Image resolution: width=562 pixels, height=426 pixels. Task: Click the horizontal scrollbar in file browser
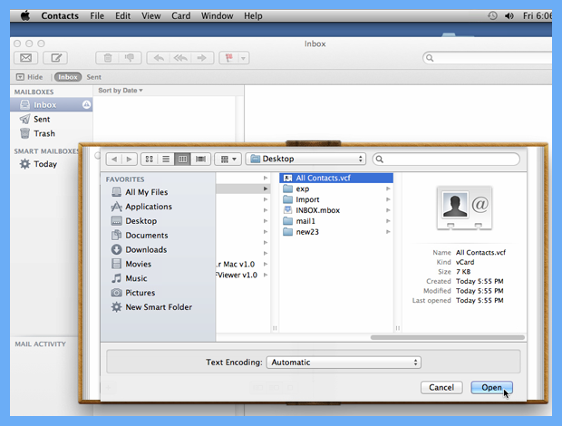(447, 337)
